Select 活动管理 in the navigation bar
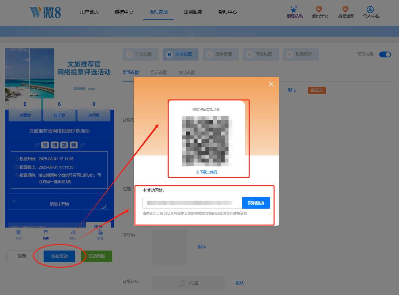Viewport: 399px width, 295px height. point(159,12)
